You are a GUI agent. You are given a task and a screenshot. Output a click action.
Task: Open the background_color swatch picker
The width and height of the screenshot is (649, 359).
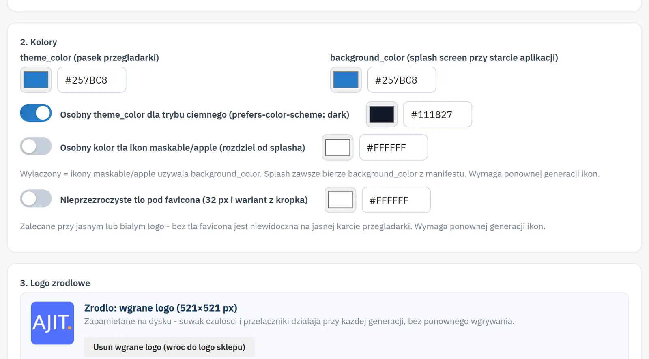click(x=346, y=80)
